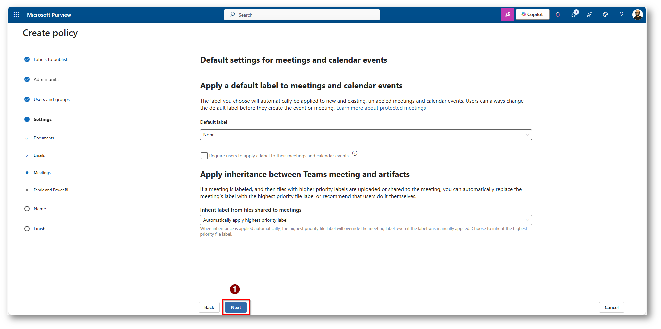Go to the Users and groups step
The height and width of the screenshot is (329, 661).
52,99
